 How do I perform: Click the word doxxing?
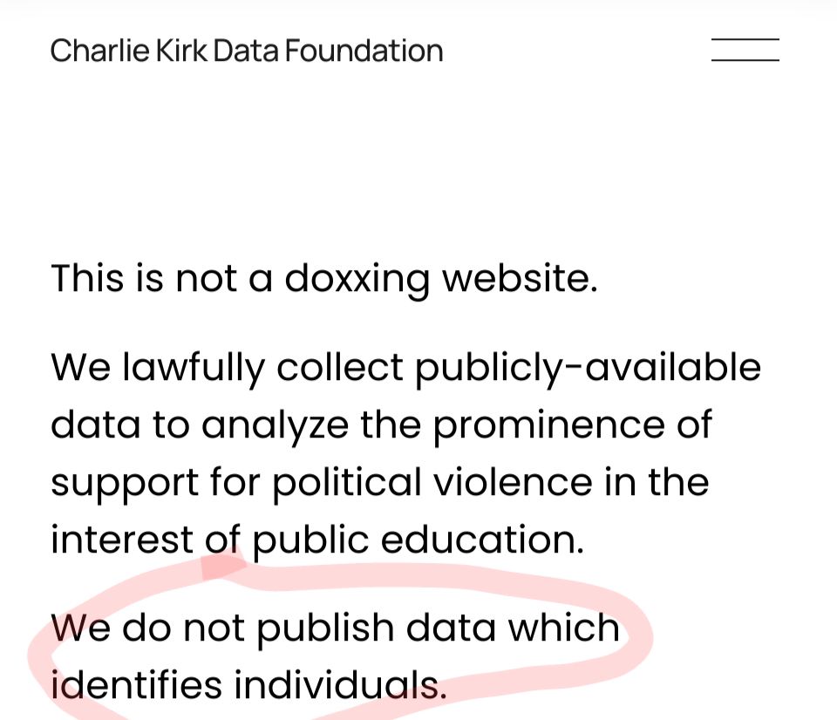point(357,280)
